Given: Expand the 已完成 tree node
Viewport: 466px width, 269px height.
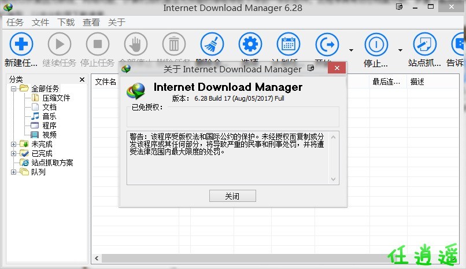Looking at the screenshot, I should pyautogui.click(x=13, y=153).
